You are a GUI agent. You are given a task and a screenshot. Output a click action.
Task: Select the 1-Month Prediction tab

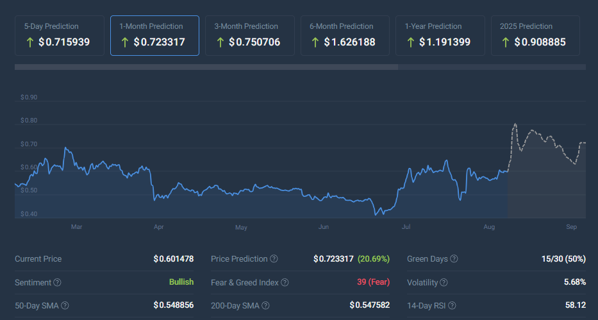point(155,35)
